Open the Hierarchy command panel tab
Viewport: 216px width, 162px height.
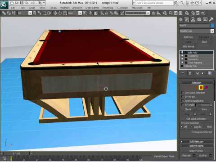[193, 19]
